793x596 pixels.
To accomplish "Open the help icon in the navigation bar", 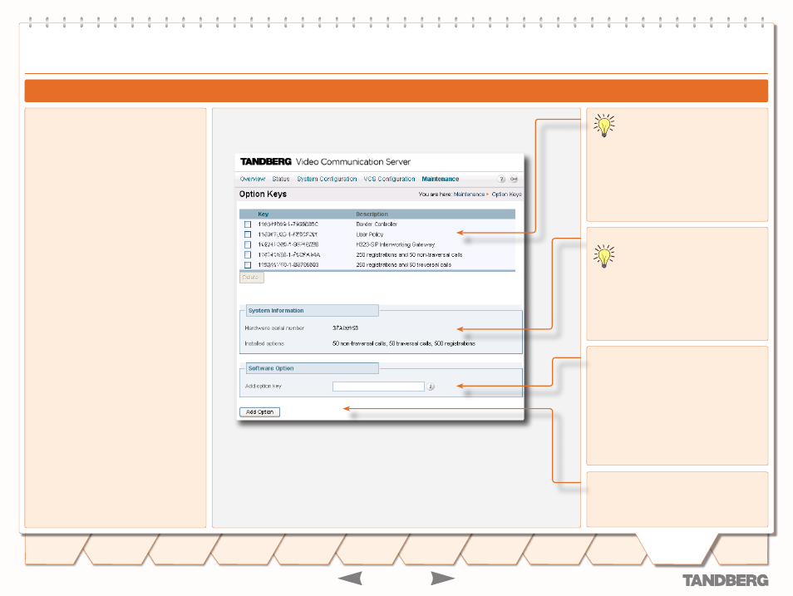I will tap(501, 179).
